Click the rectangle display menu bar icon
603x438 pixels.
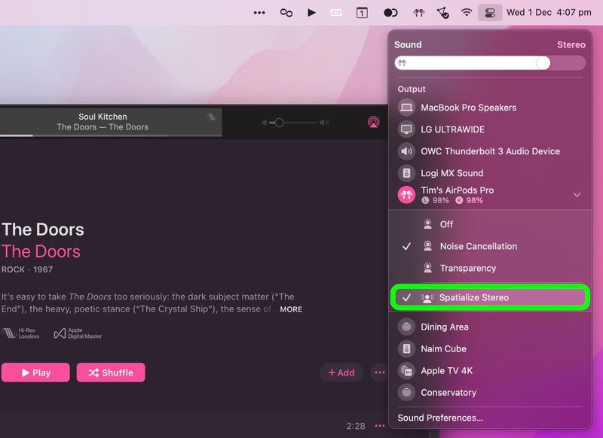pyautogui.click(x=335, y=13)
